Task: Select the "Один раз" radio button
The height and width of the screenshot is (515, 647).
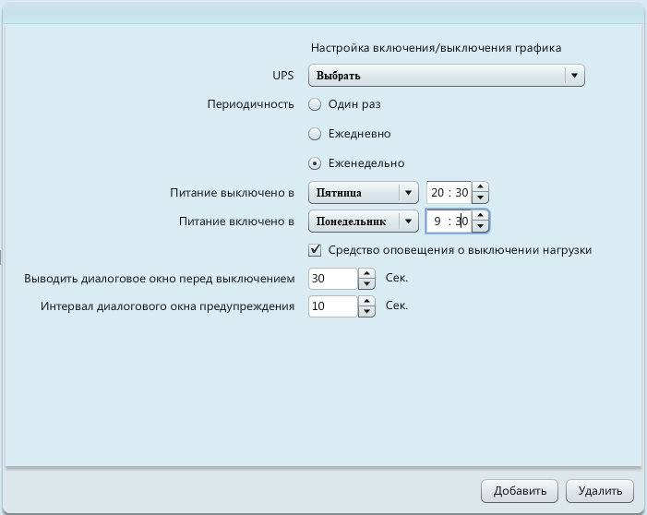Action: point(315,104)
